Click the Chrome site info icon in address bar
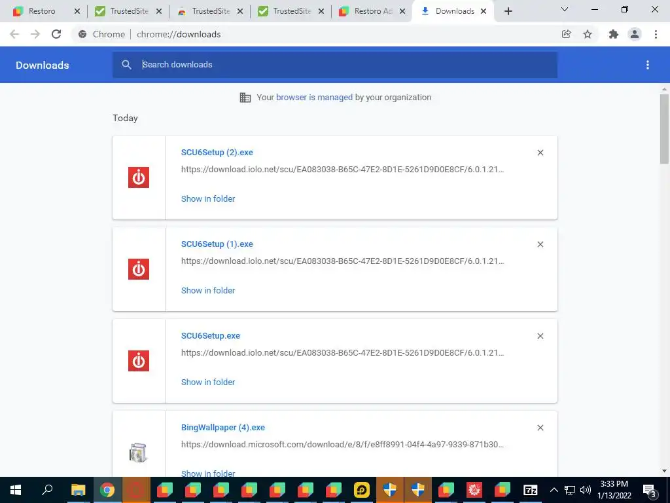Screen dimensions: 670x503 pyautogui.click(x=82, y=34)
